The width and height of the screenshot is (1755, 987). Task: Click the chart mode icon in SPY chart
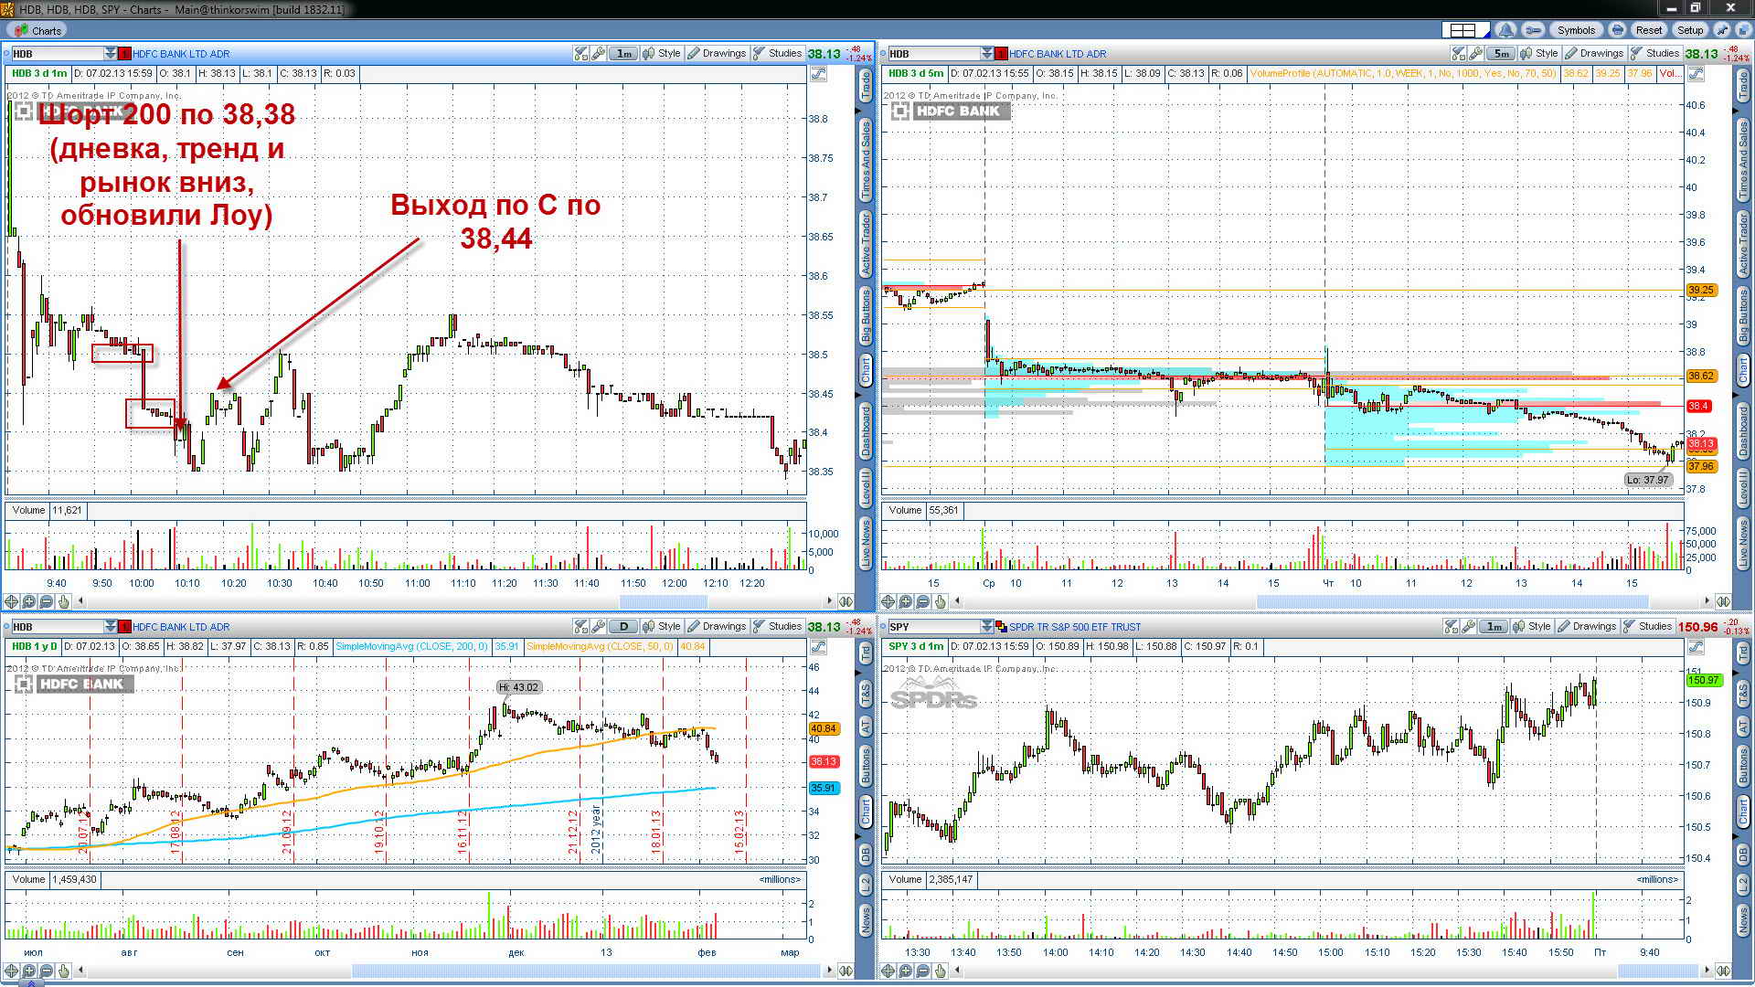pos(1696,647)
